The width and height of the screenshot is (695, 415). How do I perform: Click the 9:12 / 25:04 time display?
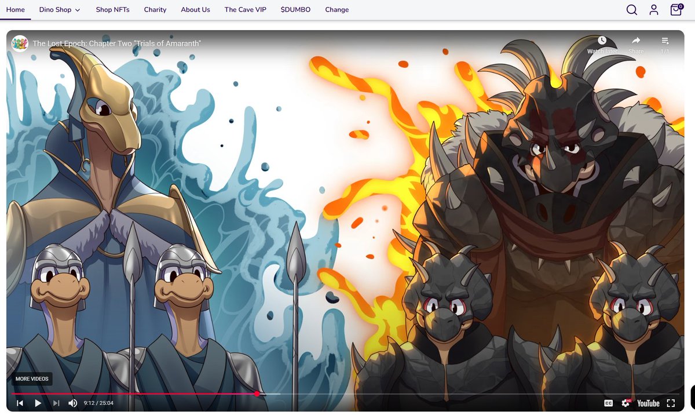tap(98, 403)
